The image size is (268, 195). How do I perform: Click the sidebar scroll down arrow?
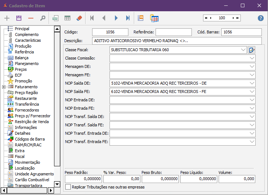[57, 184]
